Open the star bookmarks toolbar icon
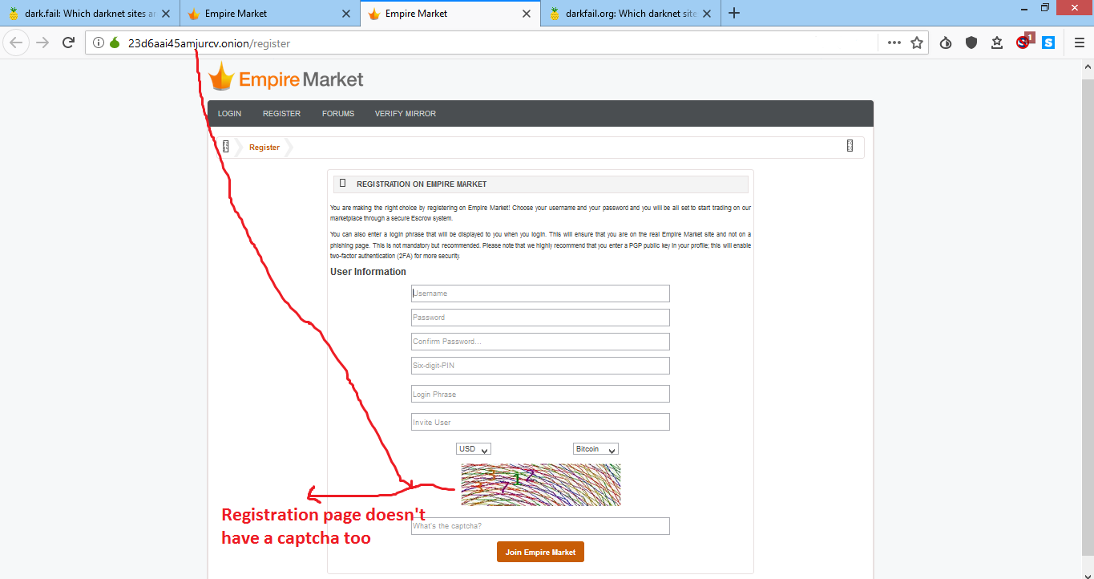This screenshot has width=1094, height=579. click(x=997, y=43)
